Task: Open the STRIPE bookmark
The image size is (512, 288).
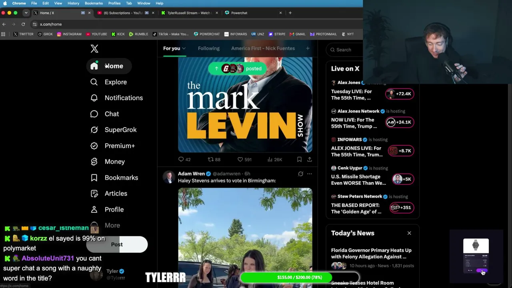Action: [x=277, y=34]
